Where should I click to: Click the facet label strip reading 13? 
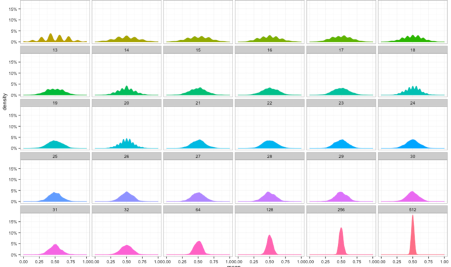(x=55, y=50)
